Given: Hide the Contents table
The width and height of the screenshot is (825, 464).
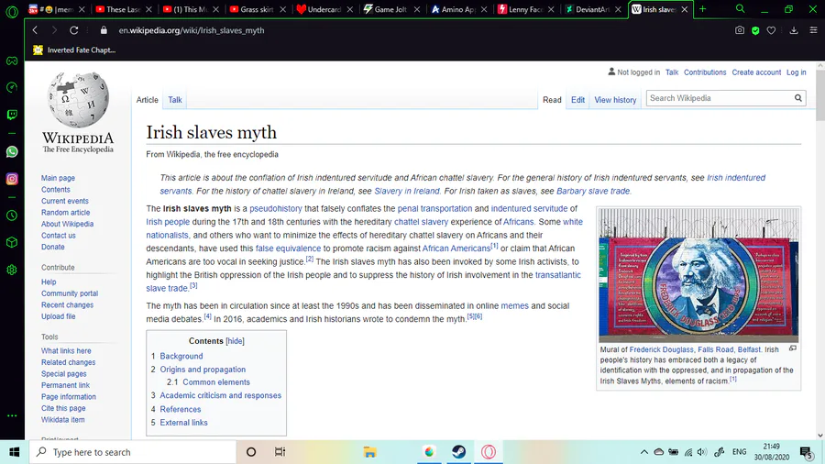Looking at the screenshot, I should (235, 341).
